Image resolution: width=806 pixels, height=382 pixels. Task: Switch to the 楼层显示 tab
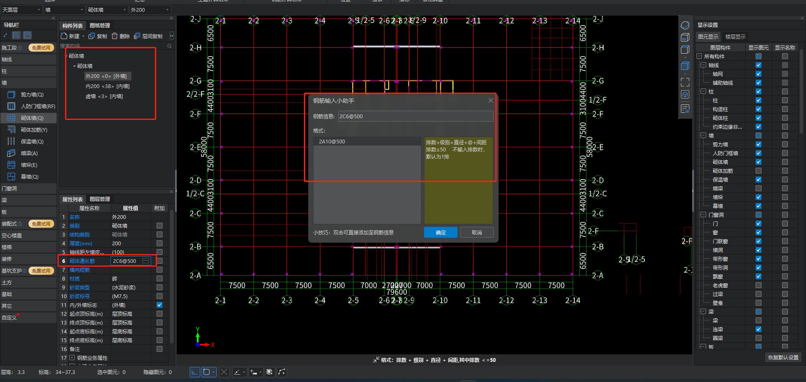point(735,37)
